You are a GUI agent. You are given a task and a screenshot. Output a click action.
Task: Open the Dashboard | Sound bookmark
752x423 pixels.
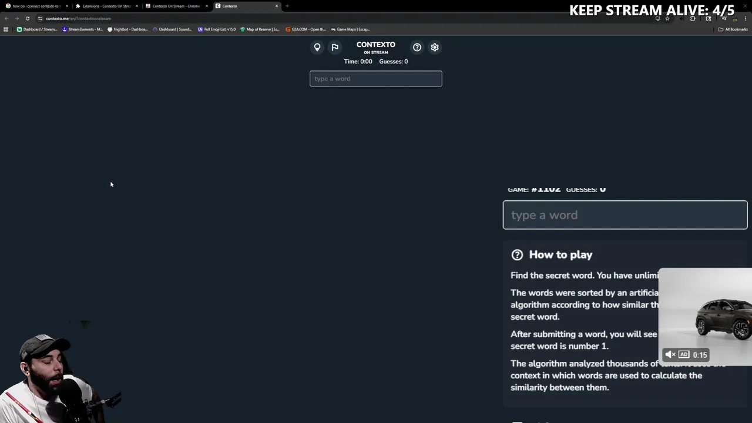click(x=172, y=29)
